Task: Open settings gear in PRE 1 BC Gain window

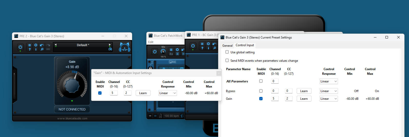Action: click(208, 44)
